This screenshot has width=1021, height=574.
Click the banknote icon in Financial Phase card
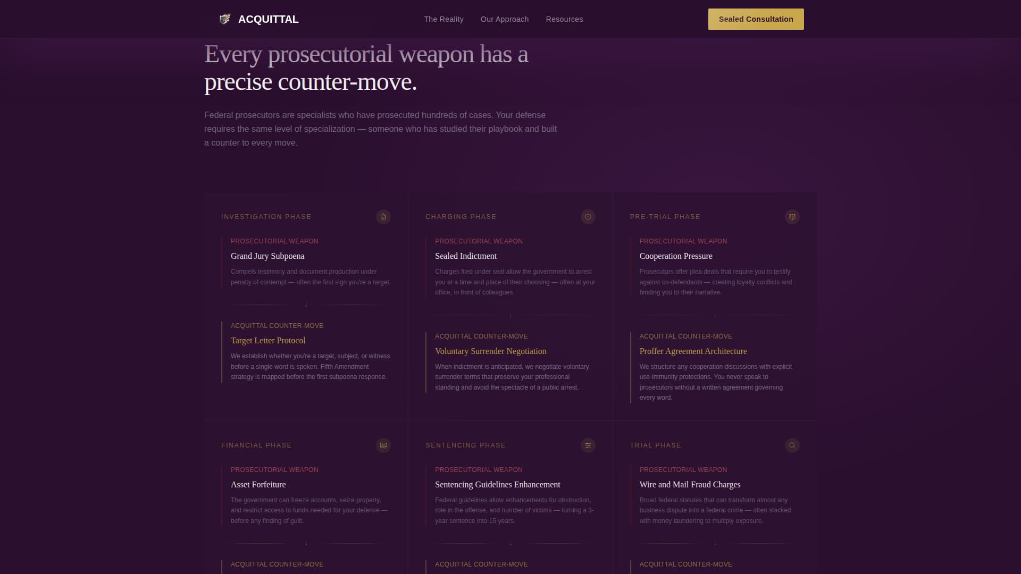383,445
